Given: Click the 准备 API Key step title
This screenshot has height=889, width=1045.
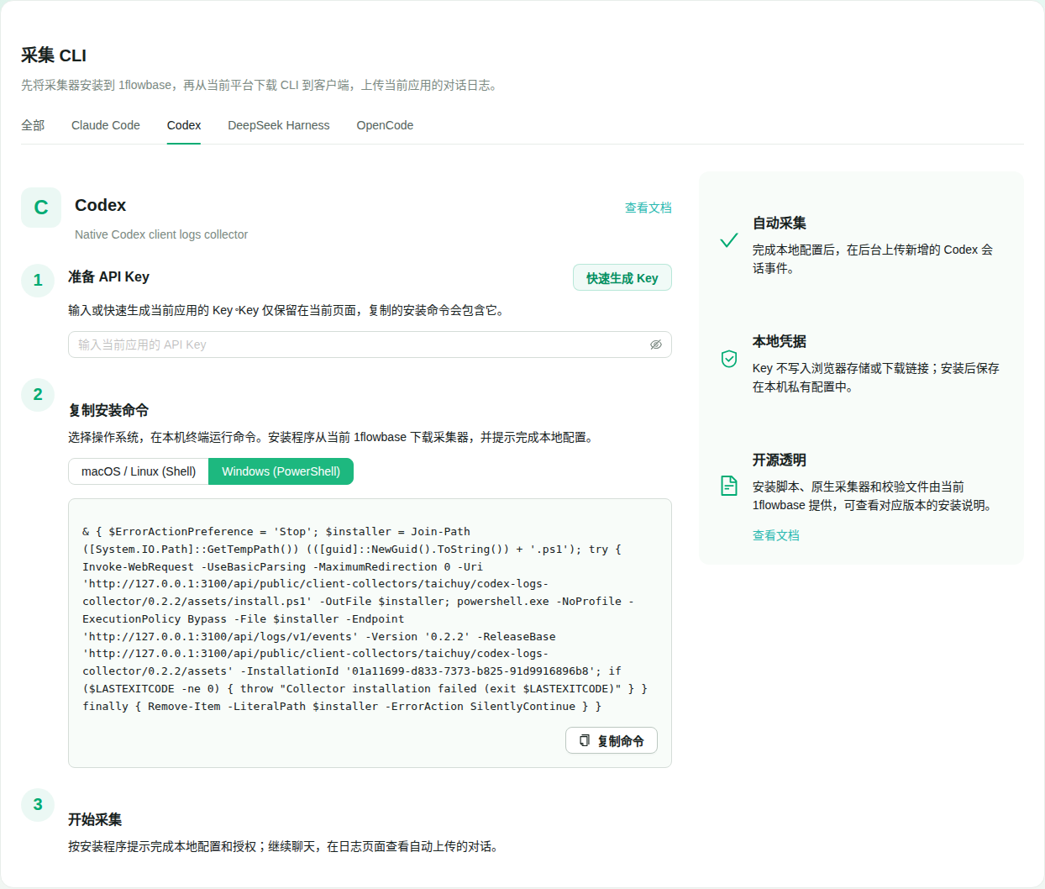Looking at the screenshot, I should tap(108, 276).
